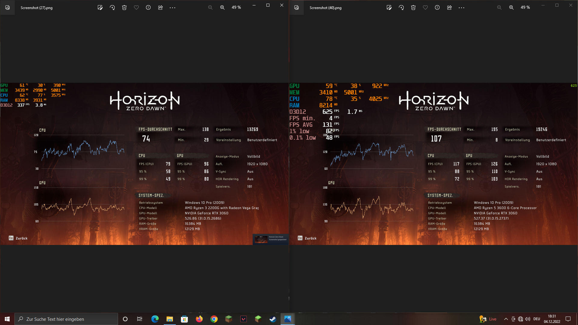Open the See more menu in left window
Screen dimensions: 578x325
point(172,8)
